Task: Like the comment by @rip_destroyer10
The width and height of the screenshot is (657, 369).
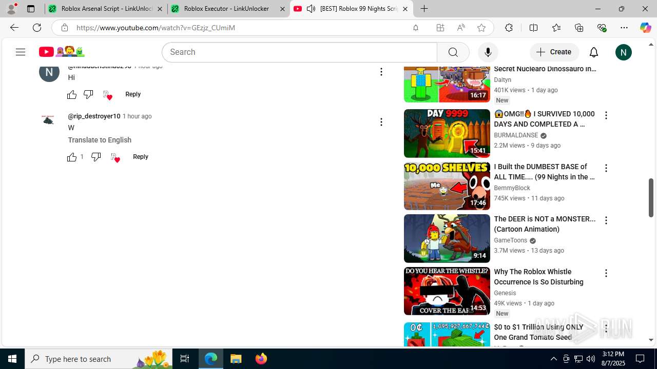Action: tap(72, 157)
